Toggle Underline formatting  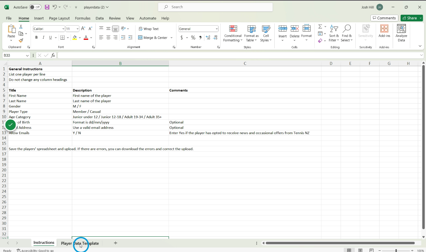(50, 38)
